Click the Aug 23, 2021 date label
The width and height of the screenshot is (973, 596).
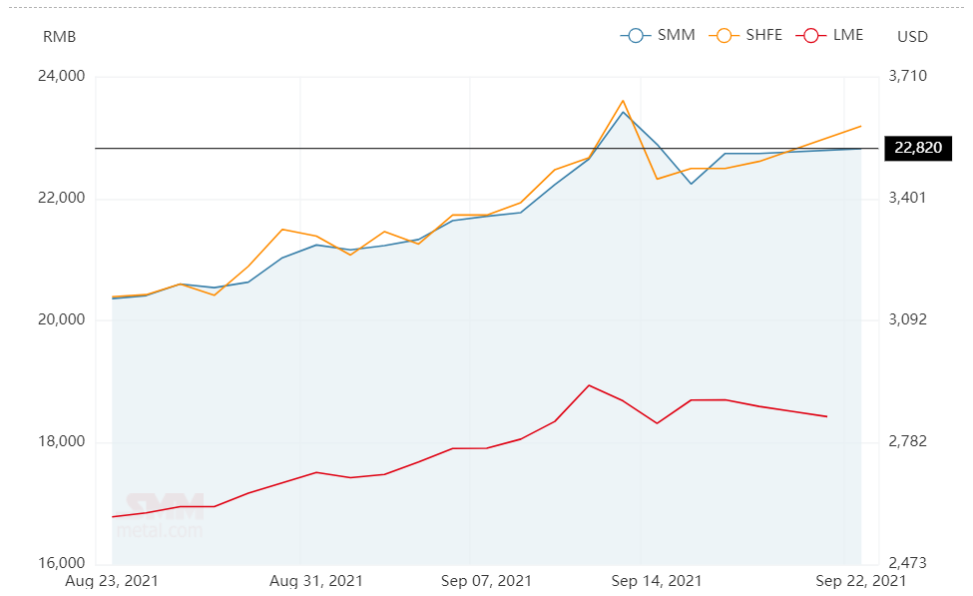(112, 581)
